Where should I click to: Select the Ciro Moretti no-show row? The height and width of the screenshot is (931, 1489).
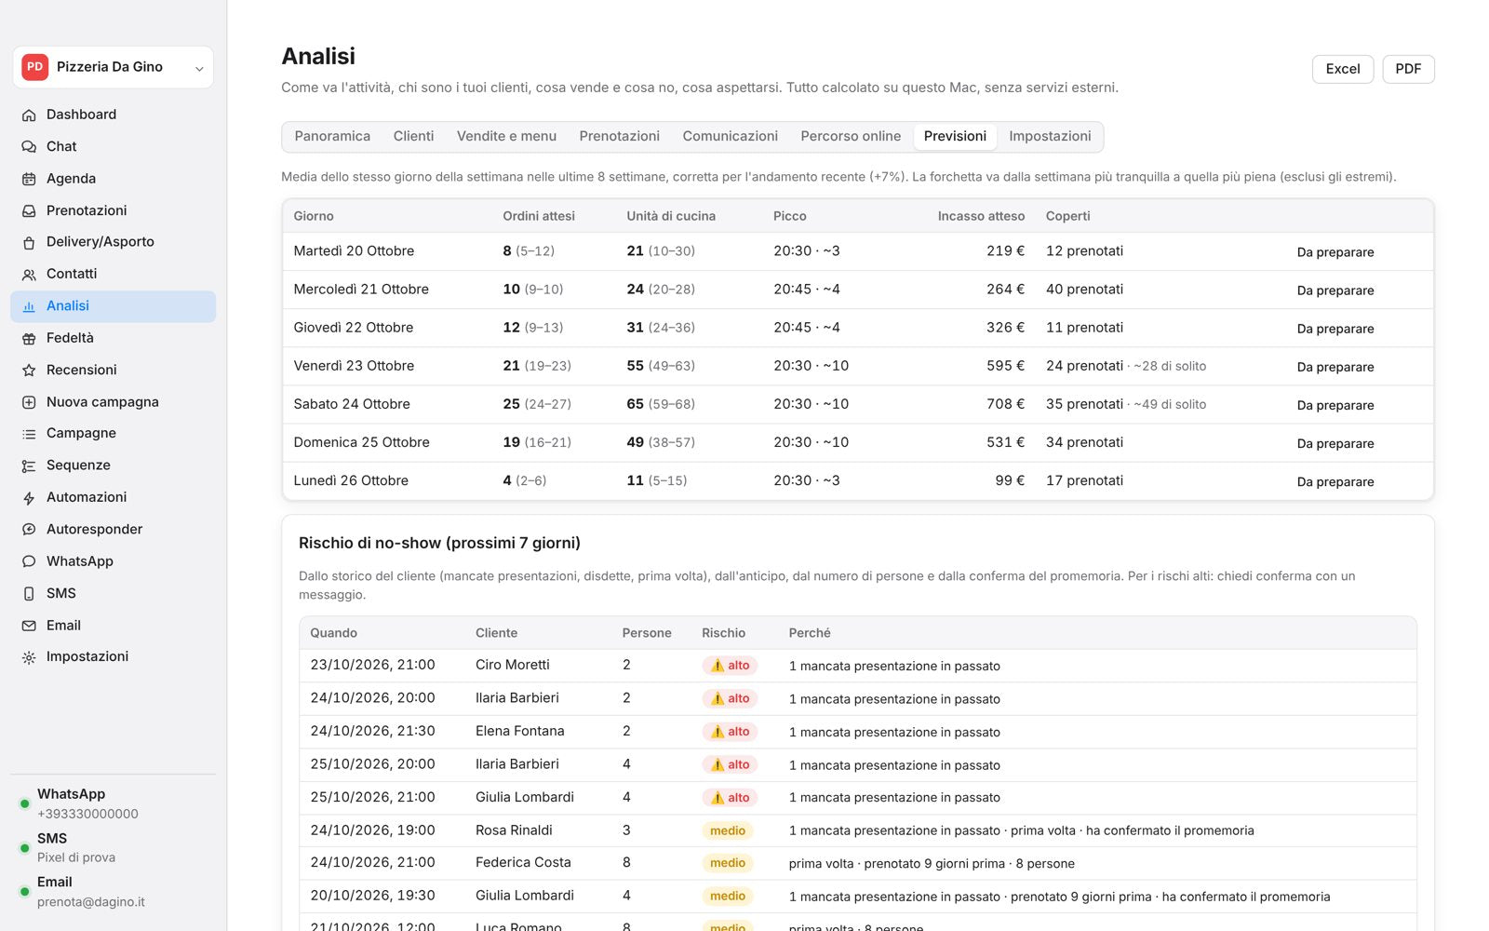click(x=857, y=666)
